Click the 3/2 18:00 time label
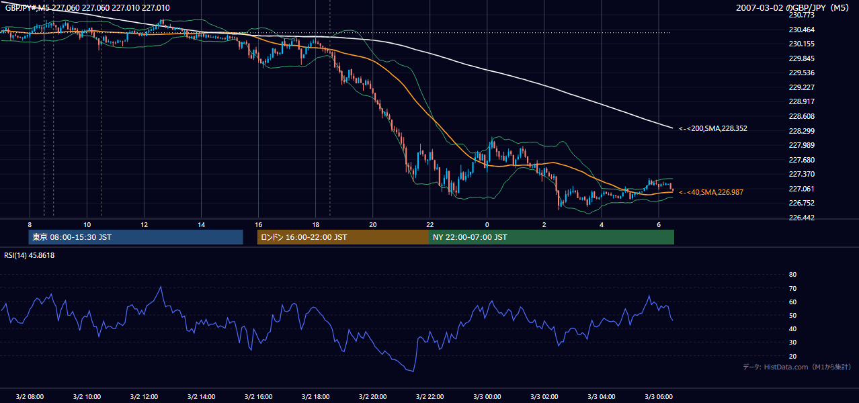 click(x=316, y=396)
